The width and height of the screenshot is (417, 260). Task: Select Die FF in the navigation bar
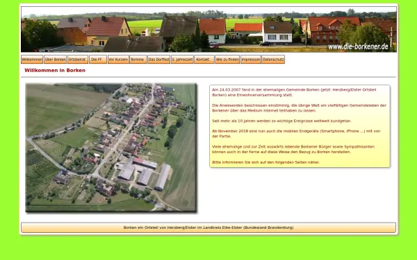click(98, 60)
